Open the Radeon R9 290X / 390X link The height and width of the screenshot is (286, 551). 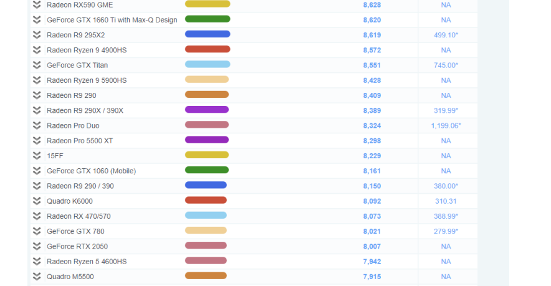pyautogui.click(x=85, y=111)
